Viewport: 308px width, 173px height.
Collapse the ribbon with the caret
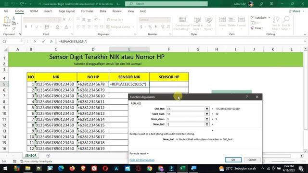click(x=305, y=35)
